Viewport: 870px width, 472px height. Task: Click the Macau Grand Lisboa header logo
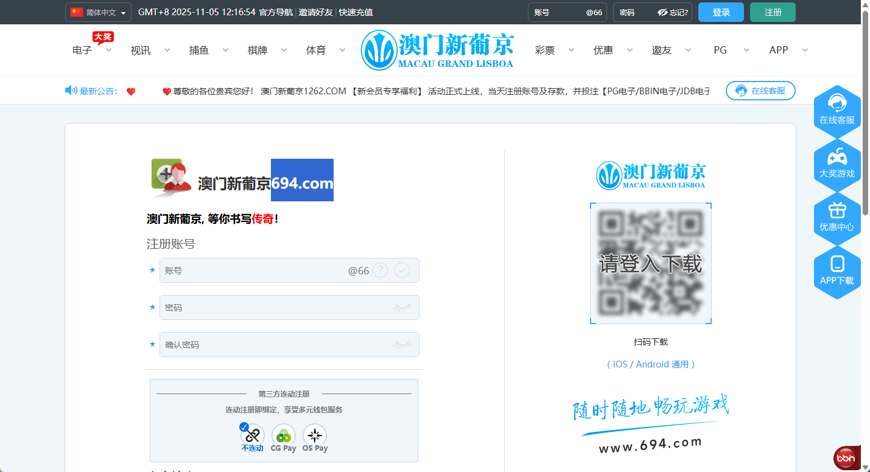(437, 50)
